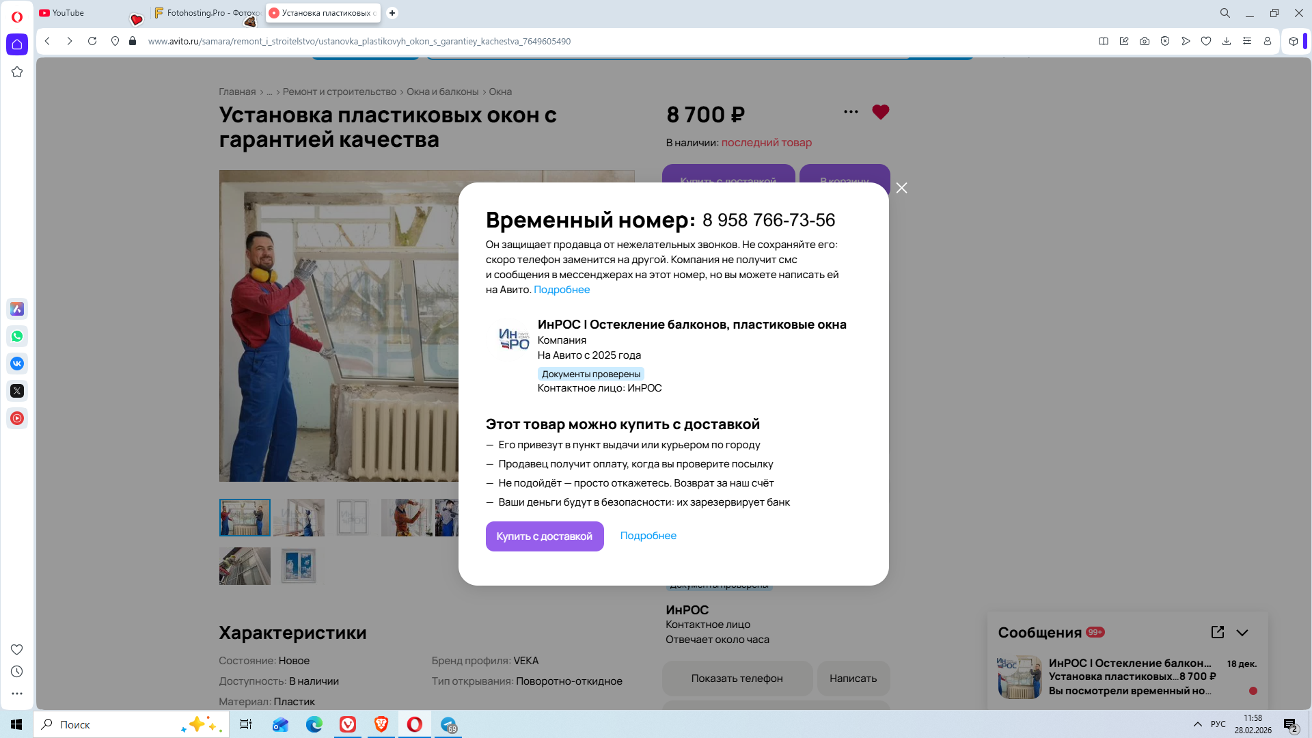Switch to the YouTube tab
This screenshot has height=738, width=1312.
tap(68, 13)
